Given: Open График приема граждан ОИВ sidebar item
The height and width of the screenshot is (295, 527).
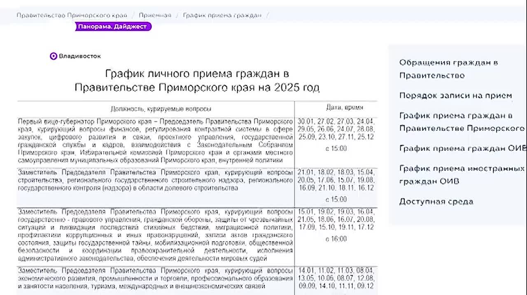Looking at the screenshot, I should 462,149.
